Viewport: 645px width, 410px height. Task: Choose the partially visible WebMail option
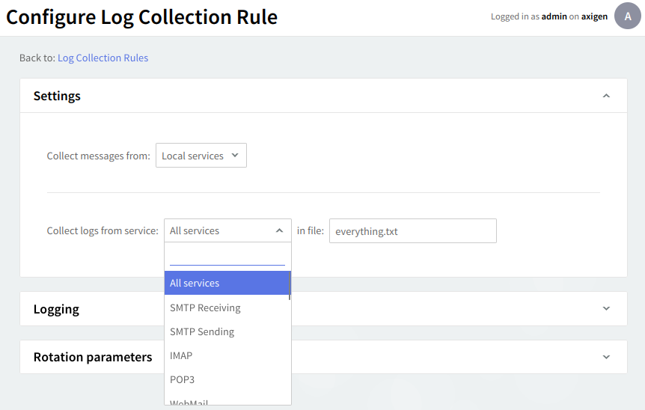pyautogui.click(x=189, y=402)
